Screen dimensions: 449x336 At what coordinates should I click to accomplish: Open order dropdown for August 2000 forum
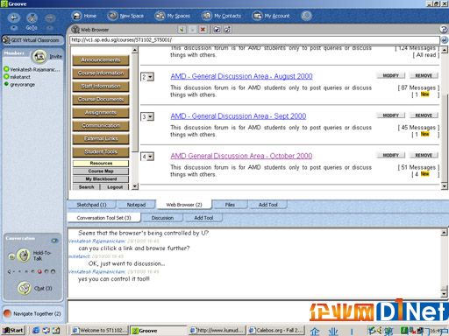coord(147,77)
